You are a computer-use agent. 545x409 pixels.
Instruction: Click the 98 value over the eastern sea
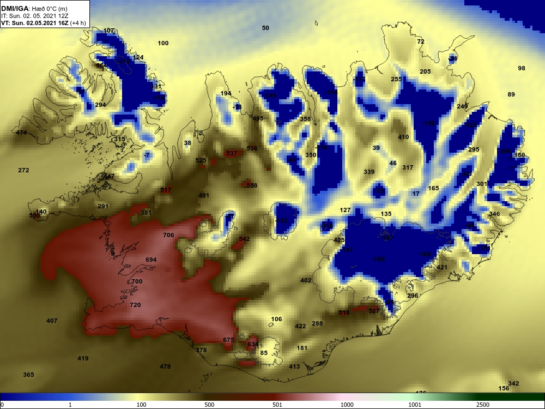coord(522,69)
